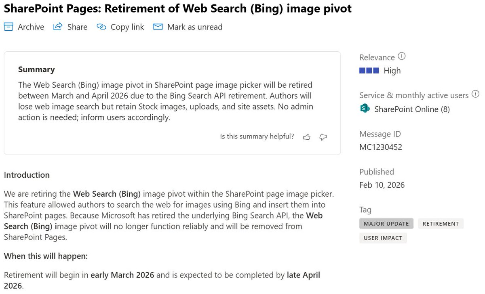This screenshot has width=485, height=294.
Task: Click the Mark as unread label
Action: click(195, 27)
